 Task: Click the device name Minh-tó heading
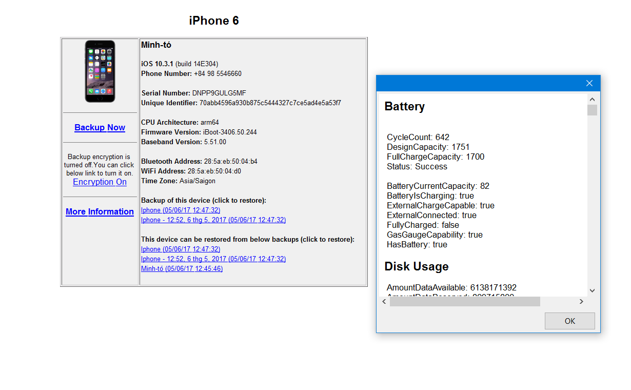pos(156,45)
